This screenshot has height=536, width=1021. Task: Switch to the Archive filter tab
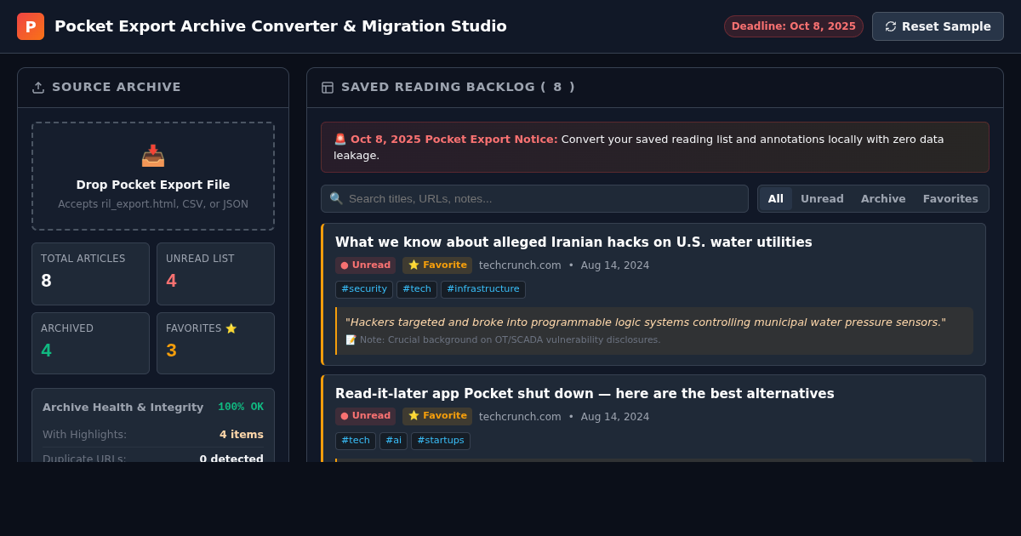point(883,199)
